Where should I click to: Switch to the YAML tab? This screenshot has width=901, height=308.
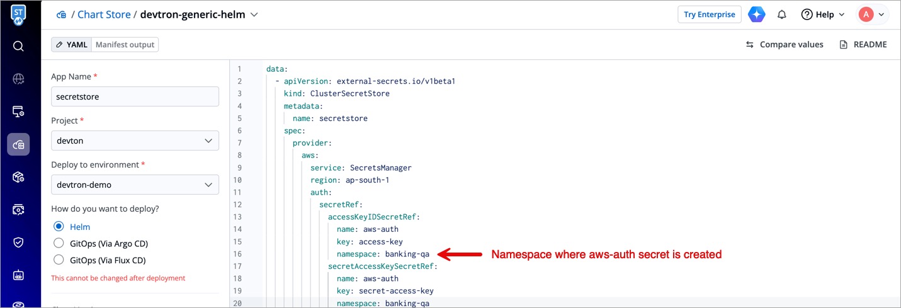point(72,45)
